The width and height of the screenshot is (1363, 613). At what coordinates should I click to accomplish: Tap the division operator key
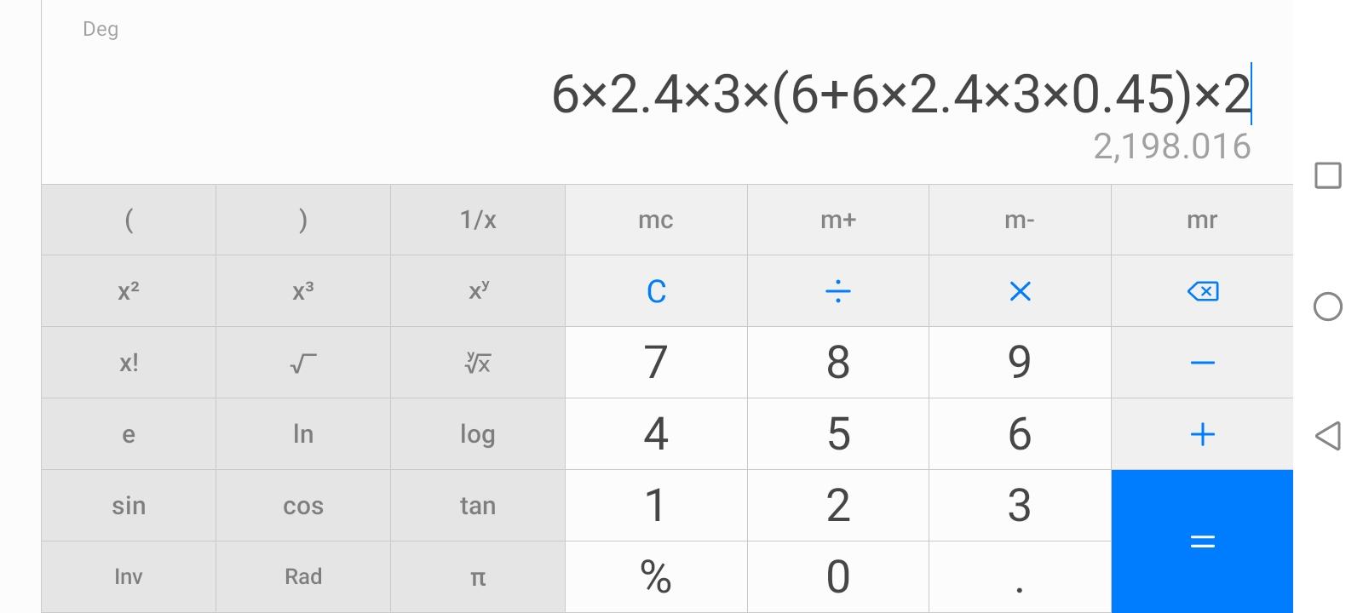click(838, 291)
